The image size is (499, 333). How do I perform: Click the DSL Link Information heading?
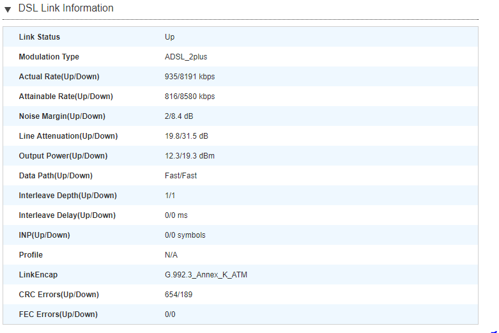tap(66, 8)
